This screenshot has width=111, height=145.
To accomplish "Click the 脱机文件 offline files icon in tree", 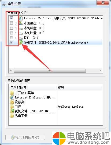I will (21, 43).
